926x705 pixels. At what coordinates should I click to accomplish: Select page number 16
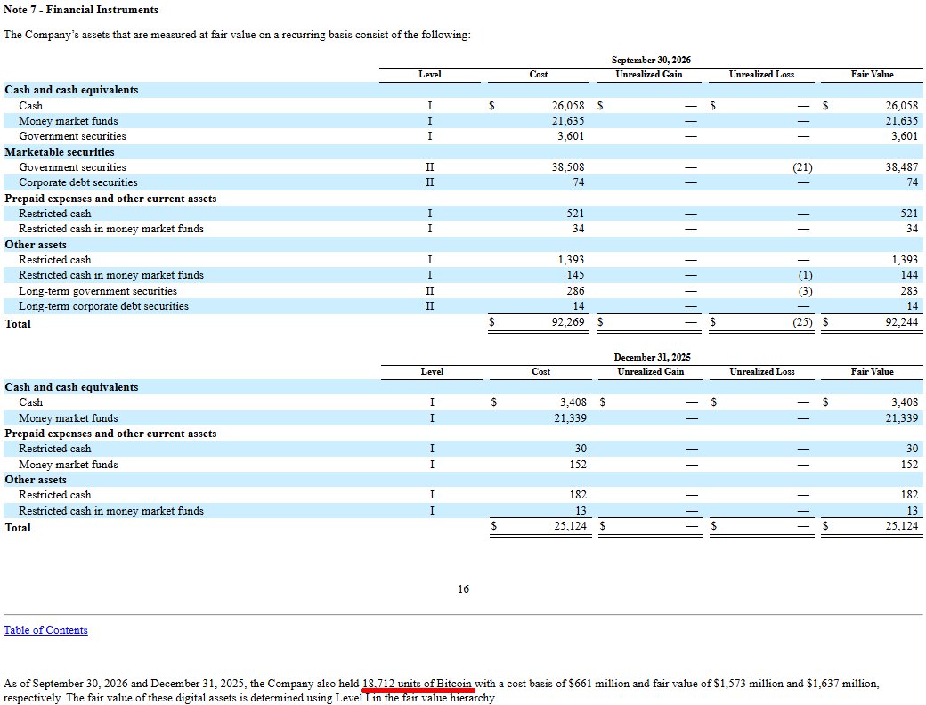tap(464, 588)
